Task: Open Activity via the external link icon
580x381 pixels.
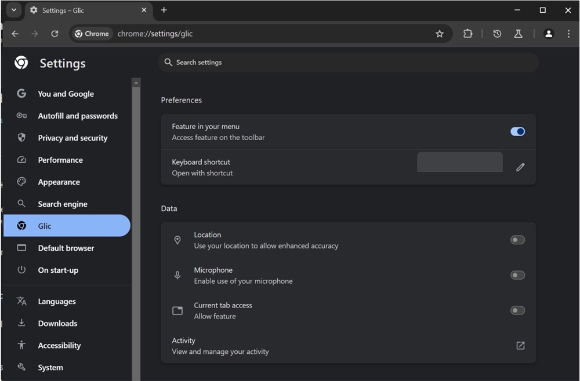Action: pos(520,345)
